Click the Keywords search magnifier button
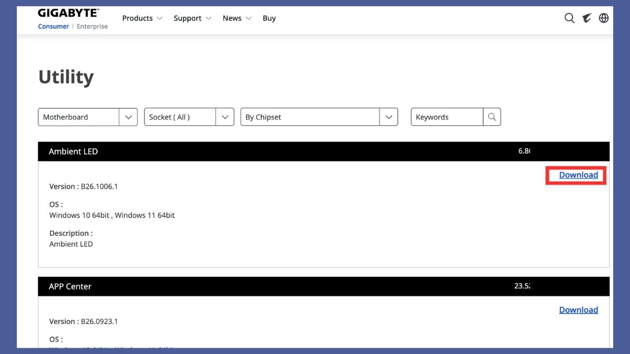This screenshot has height=354, width=630. coord(492,117)
